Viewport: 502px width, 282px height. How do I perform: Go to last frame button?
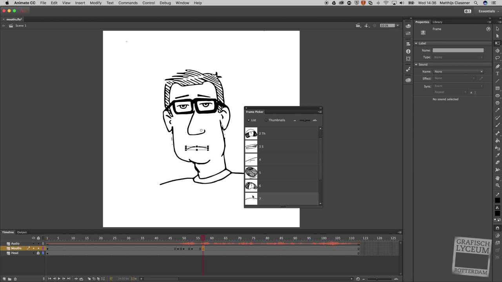click(x=68, y=279)
